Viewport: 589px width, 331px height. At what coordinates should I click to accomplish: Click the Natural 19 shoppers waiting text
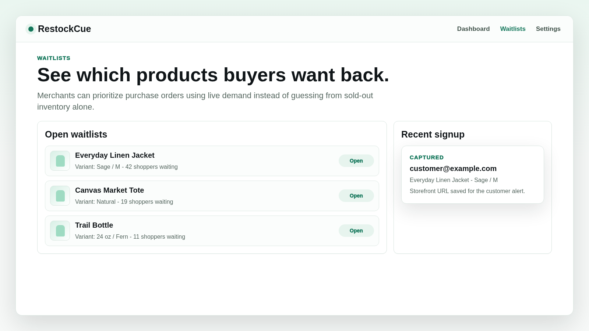point(124,202)
